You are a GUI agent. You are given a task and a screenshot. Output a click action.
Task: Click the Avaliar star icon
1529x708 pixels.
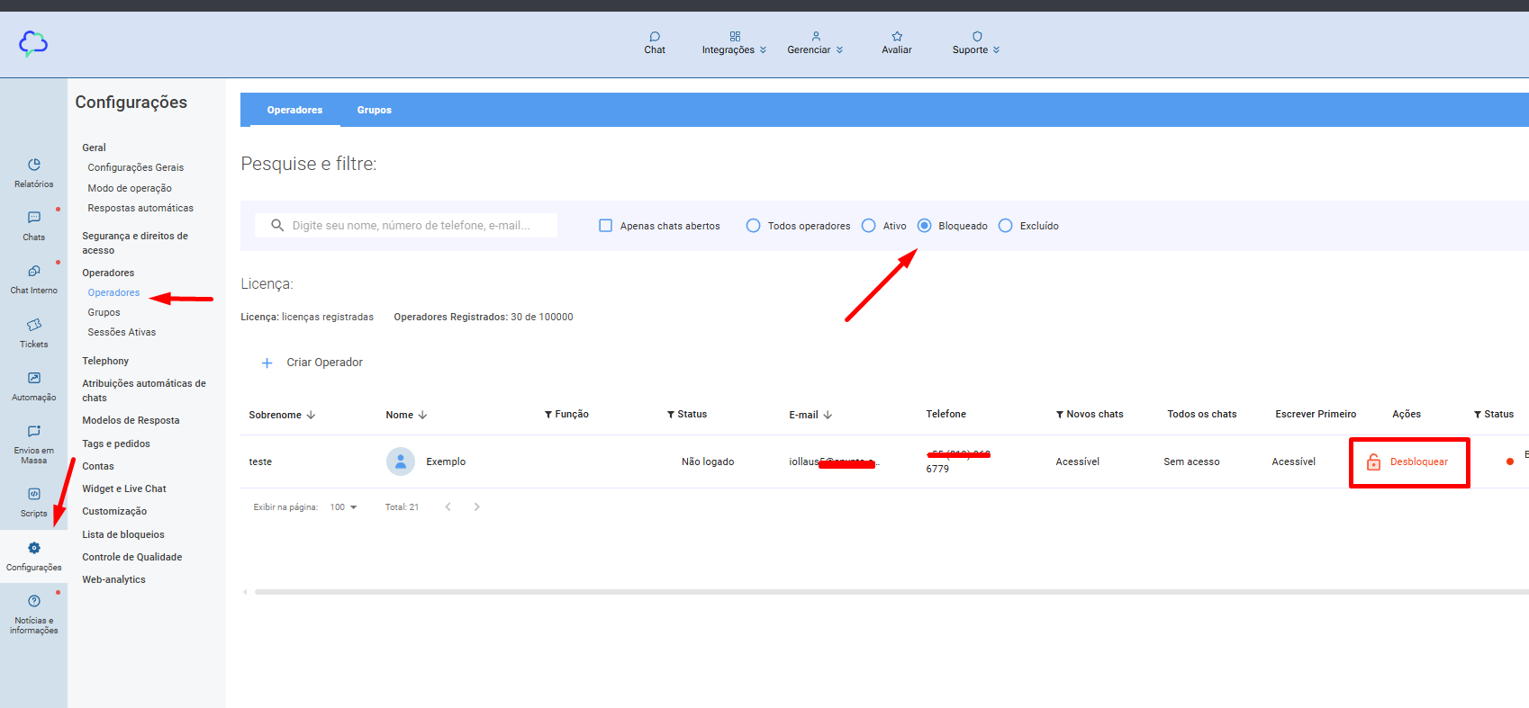(896, 37)
